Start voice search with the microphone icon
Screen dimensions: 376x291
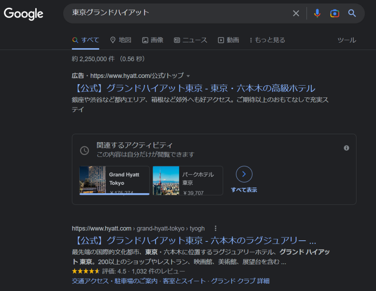(x=317, y=13)
